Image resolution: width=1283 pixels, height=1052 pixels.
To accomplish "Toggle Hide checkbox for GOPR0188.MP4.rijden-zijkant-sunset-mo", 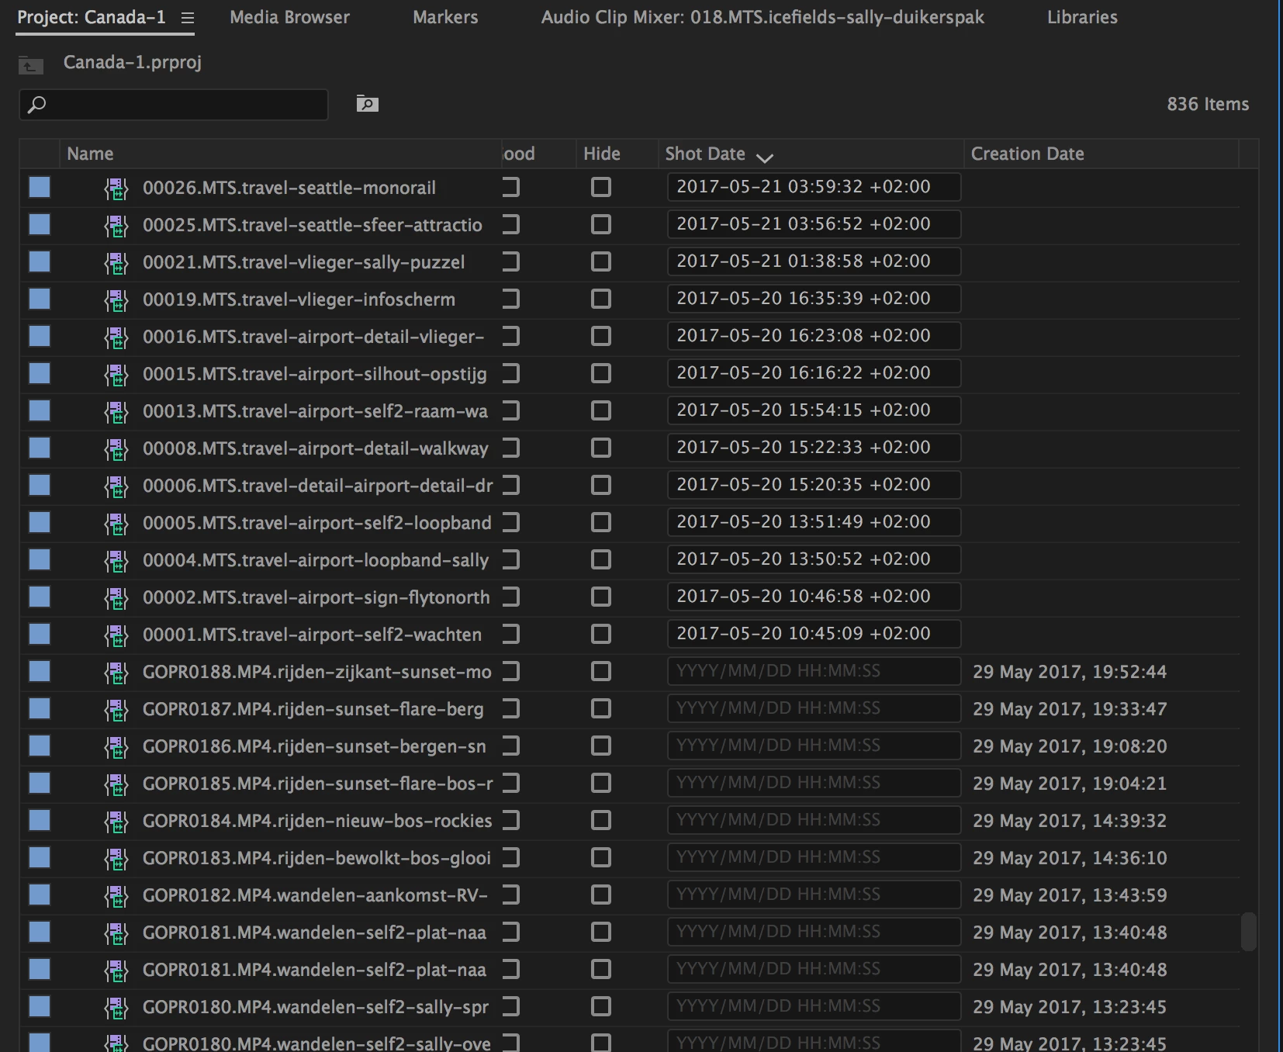I will tap(601, 671).
